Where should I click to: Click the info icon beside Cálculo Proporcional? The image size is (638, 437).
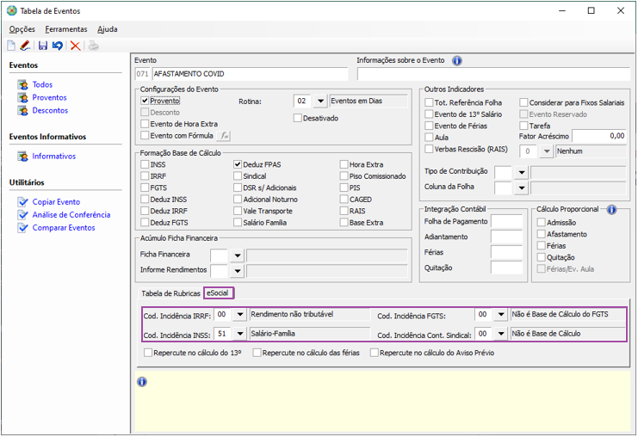(x=611, y=209)
